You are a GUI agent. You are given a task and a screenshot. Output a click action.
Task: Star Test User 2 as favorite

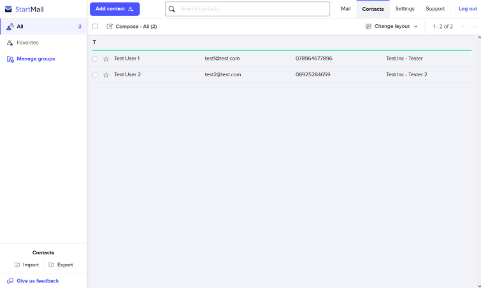tap(106, 75)
